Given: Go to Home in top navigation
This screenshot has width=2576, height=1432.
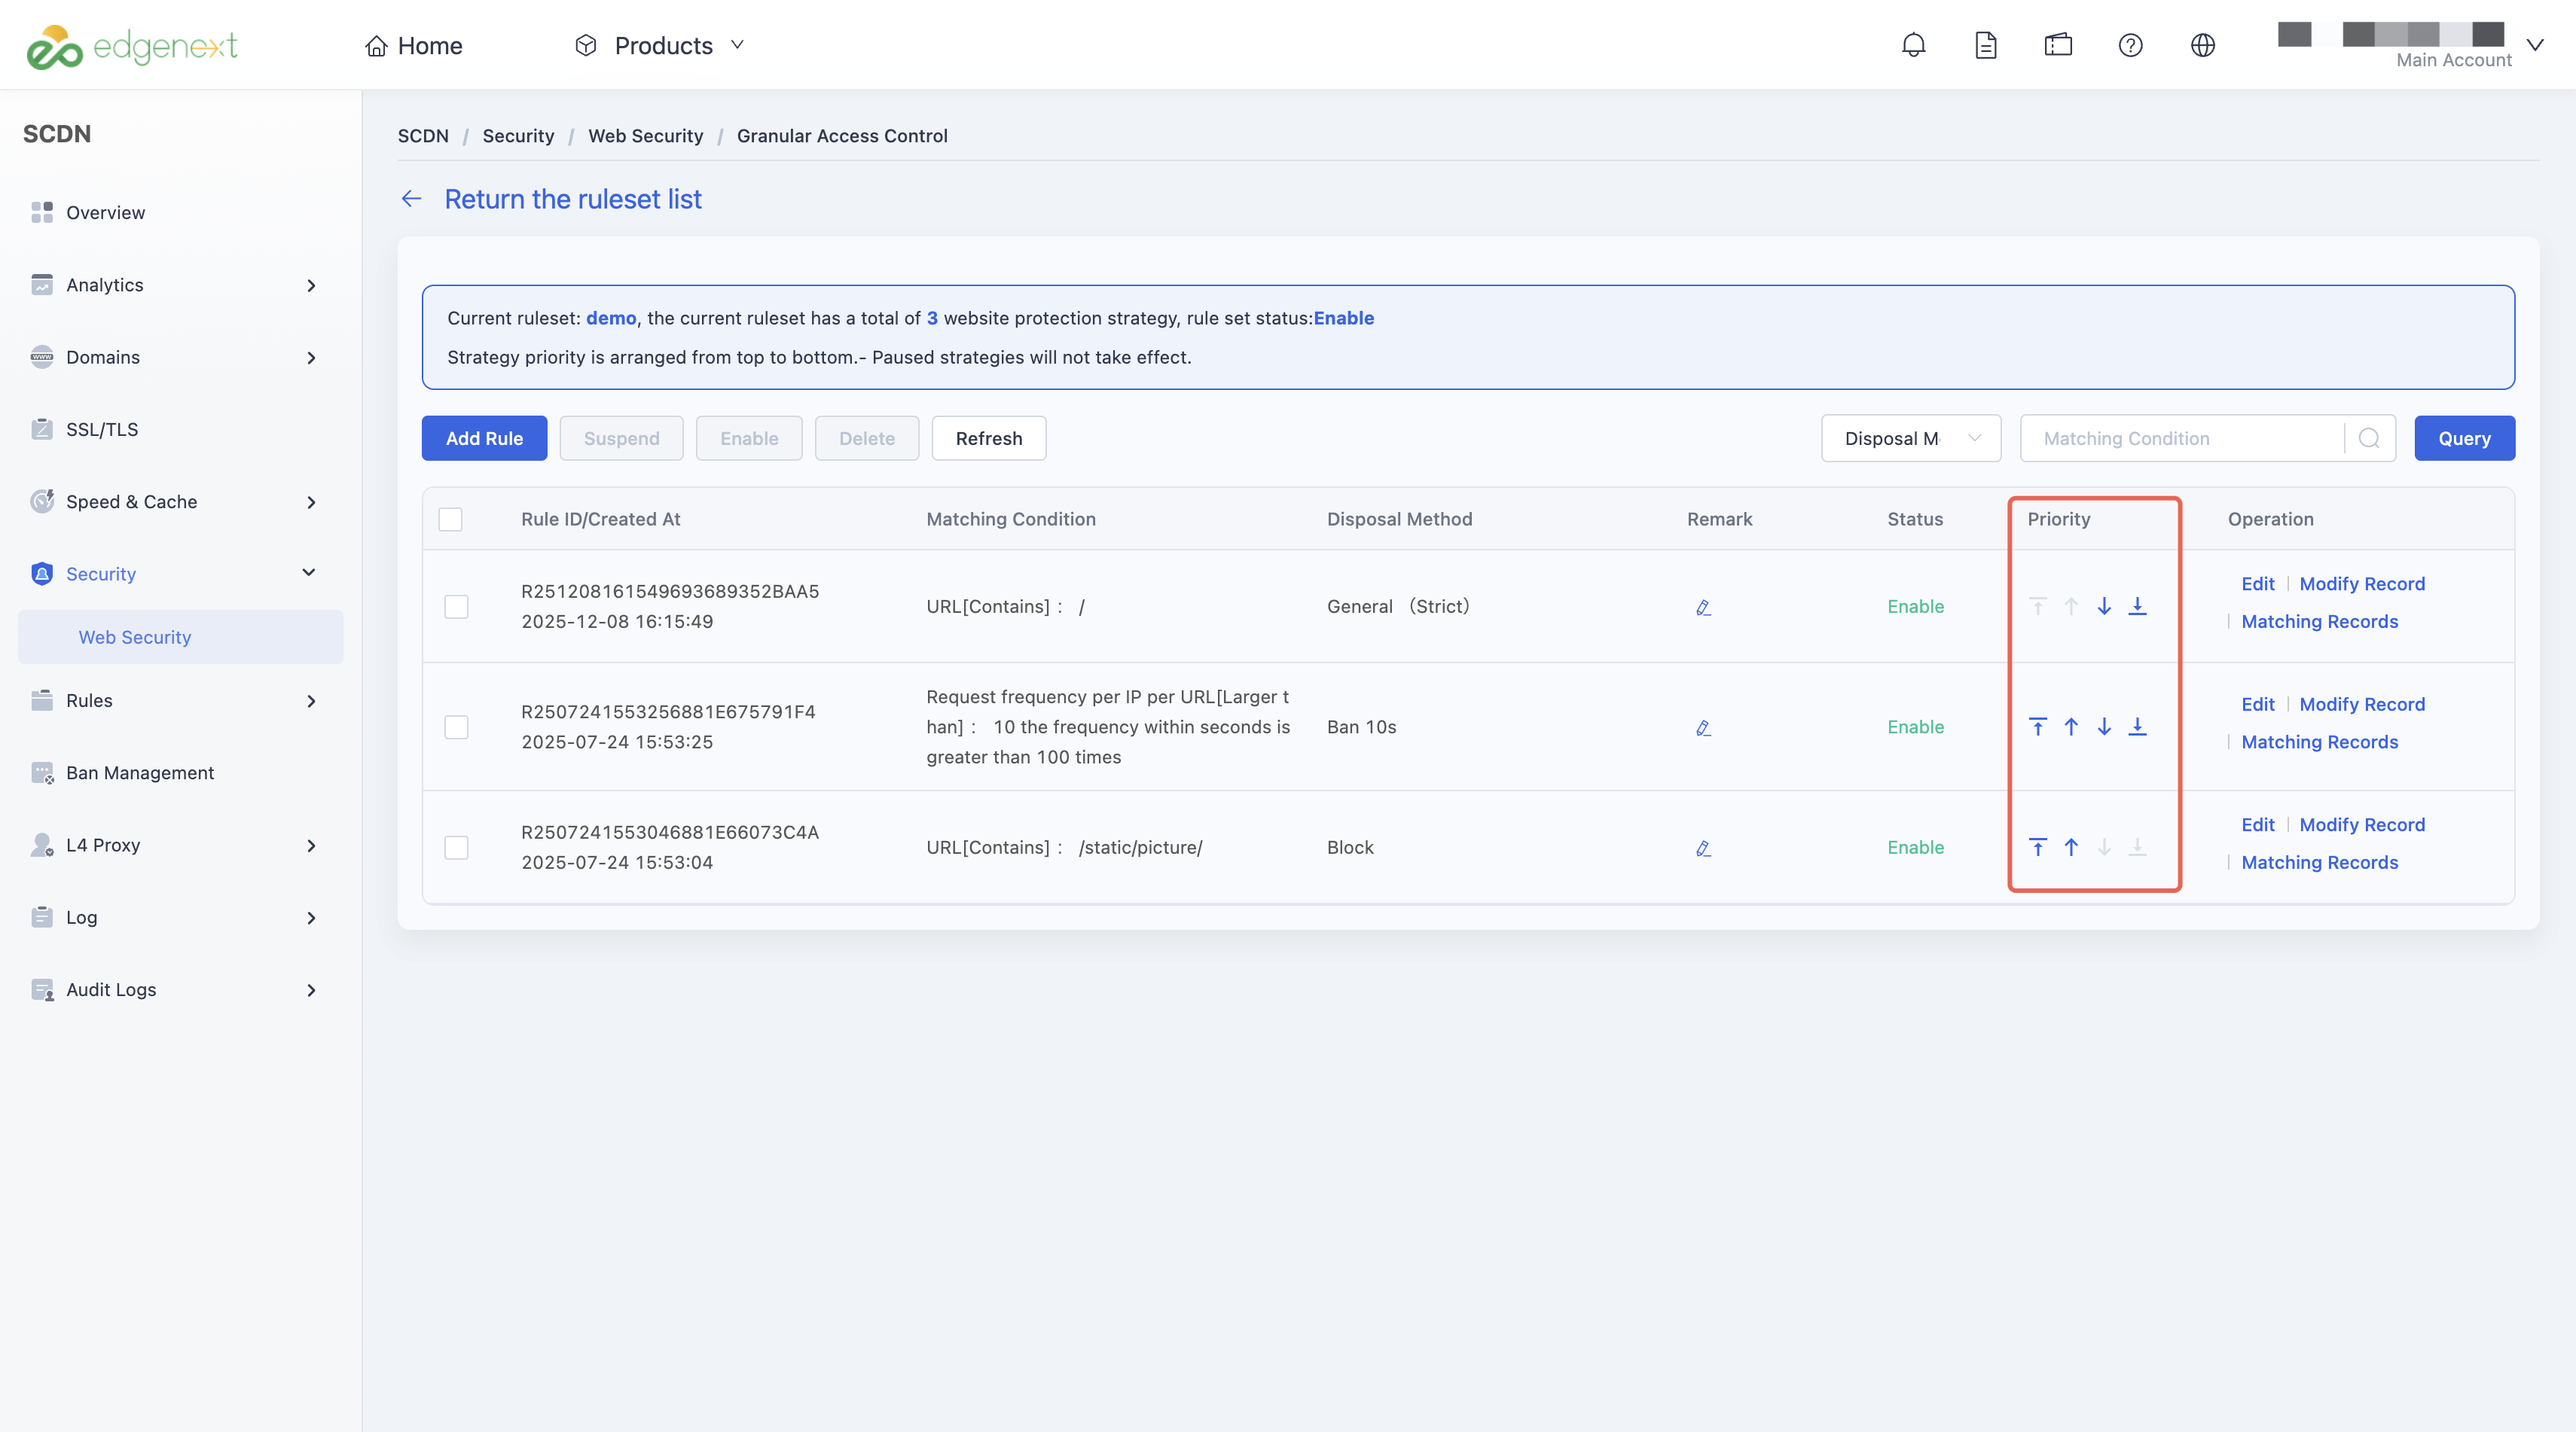Looking at the screenshot, I should pos(413,46).
